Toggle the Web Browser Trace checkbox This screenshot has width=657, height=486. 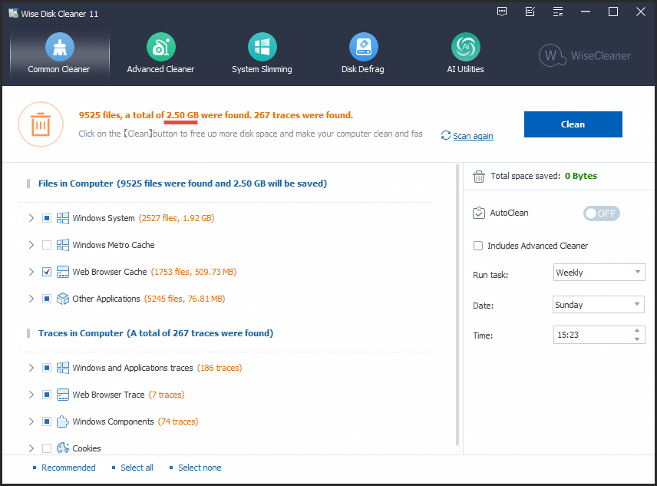click(47, 395)
